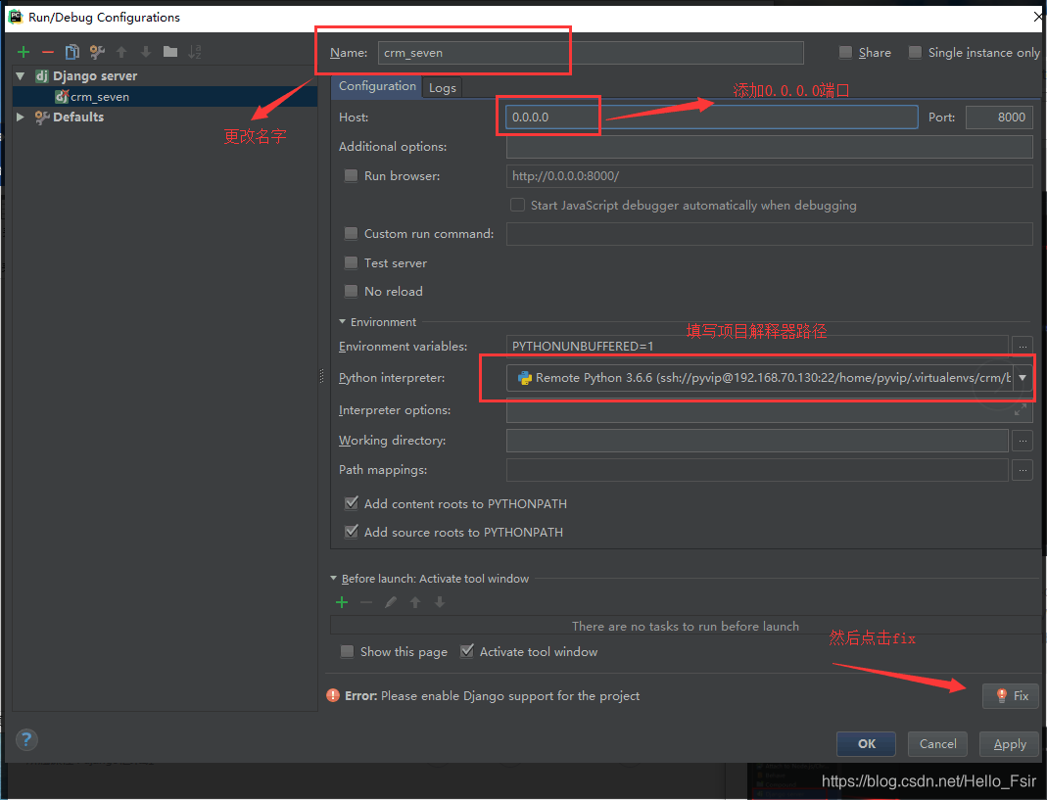
Task: Select the Django server tree item
Action: coord(95,76)
